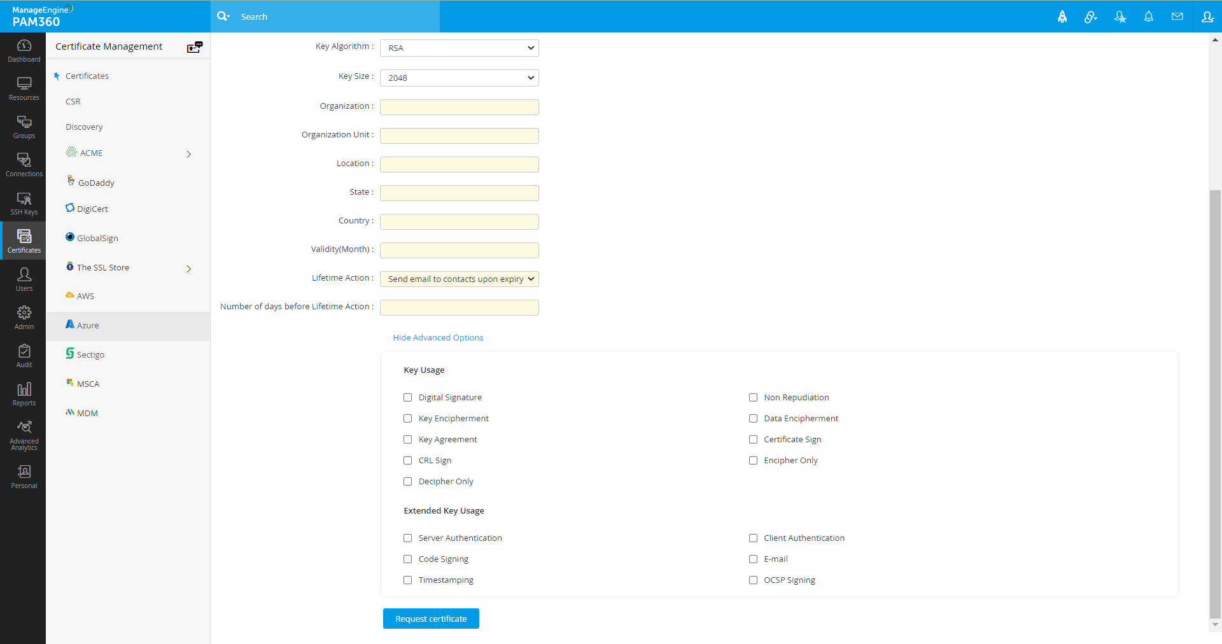The width and height of the screenshot is (1222, 644).
Task: Select AWS in the certificate menu
Action: pyautogui.click(x=85, y=297)
